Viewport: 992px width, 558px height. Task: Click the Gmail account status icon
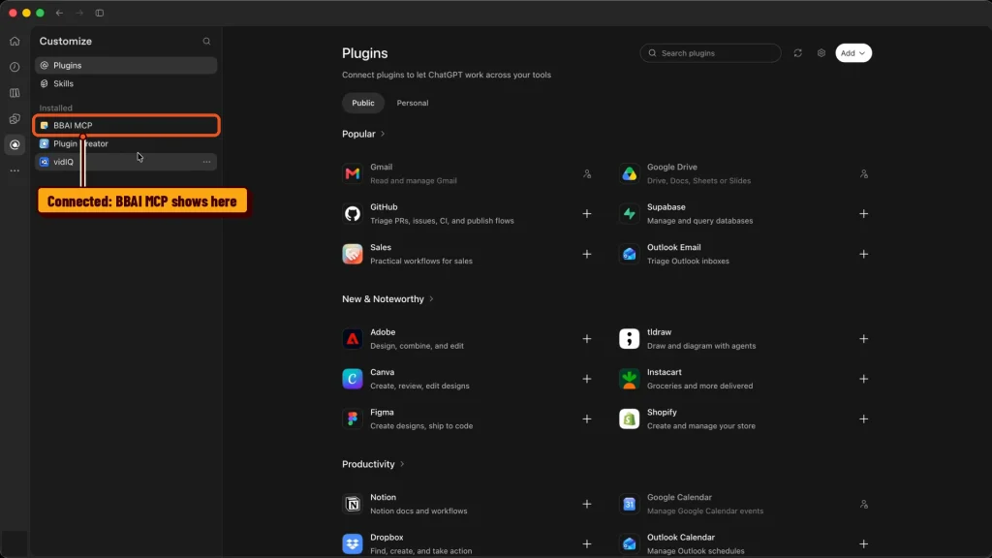coord(587,174)
